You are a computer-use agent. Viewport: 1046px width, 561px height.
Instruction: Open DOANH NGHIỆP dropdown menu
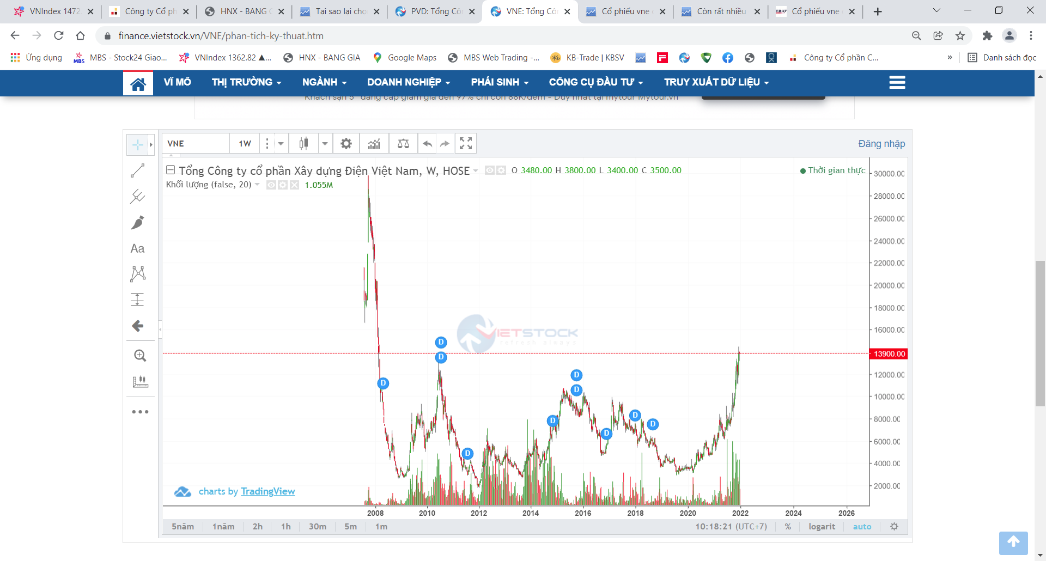409,82
